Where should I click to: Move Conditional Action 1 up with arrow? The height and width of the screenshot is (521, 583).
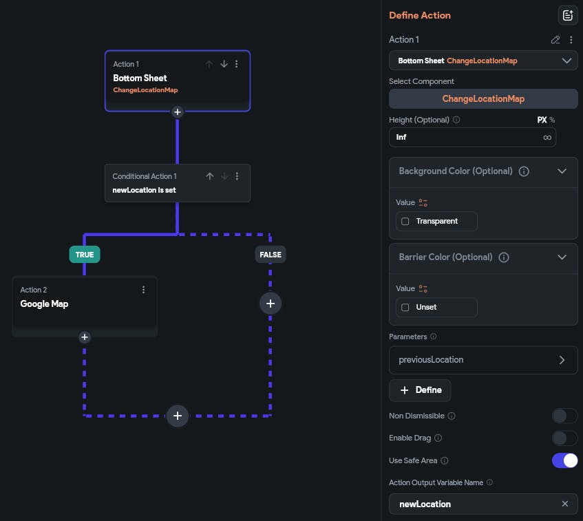coord(210,176)
